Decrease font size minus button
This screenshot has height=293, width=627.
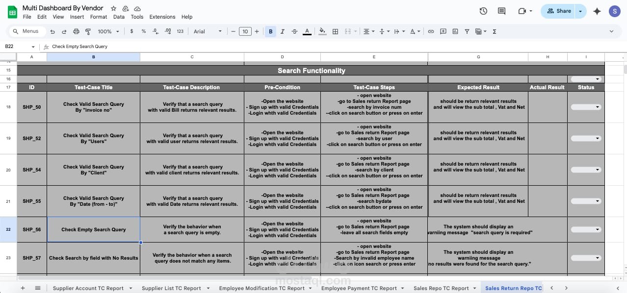(x=234, y=31)
